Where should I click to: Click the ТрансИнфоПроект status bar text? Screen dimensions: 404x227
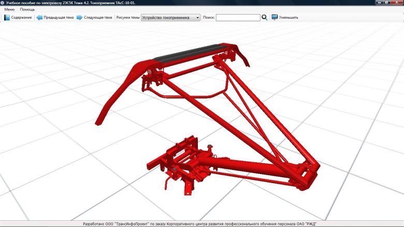point(199,224)
